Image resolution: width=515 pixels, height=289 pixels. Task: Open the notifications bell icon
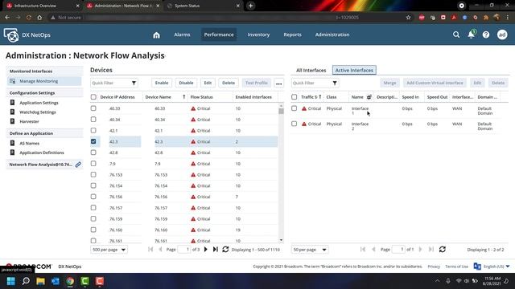[472, 35]
